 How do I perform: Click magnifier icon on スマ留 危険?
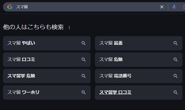coord(176,60)
